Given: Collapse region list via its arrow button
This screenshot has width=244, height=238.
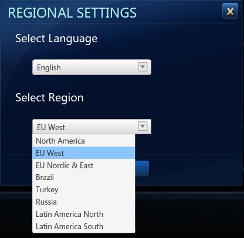Looking at the screenshot, I should 143,126.
